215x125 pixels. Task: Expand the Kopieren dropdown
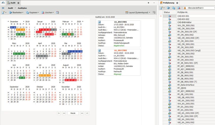pyautogui.click(x=32, y=12)
